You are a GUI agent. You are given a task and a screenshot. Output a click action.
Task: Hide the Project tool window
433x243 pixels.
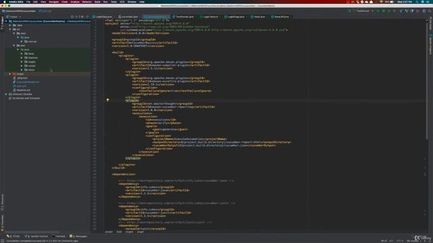87,17
